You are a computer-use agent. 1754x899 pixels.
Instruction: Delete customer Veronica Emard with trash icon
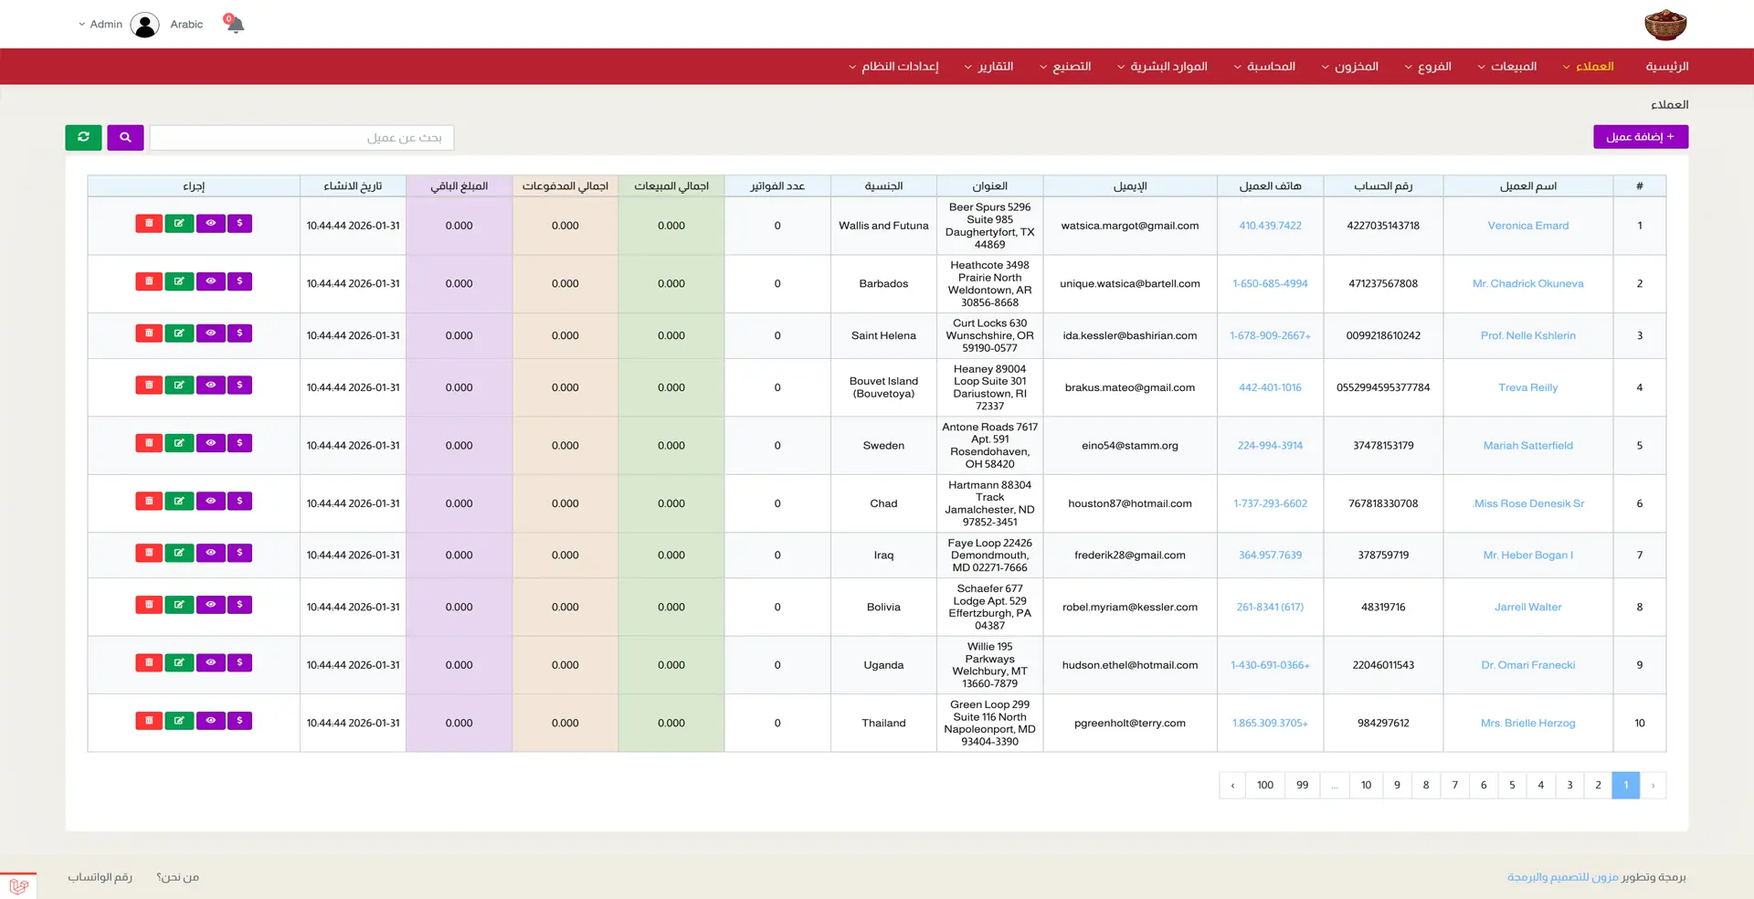149,224
